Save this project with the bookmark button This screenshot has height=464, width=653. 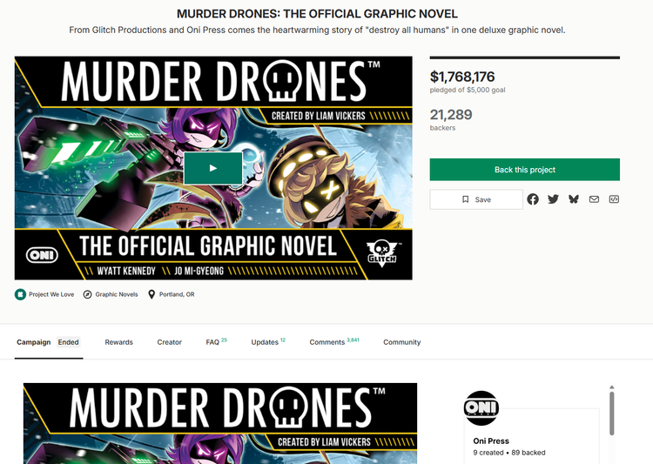476,199
